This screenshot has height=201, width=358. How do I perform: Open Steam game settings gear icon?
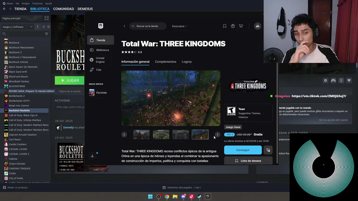click(x=325, y=80)
